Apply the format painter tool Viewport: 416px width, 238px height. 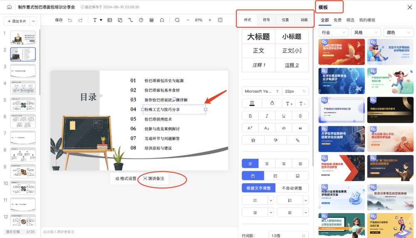pyautogui.click(x=275, y=140)
